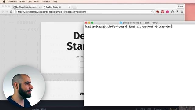The height and width of the screenshot is (110, 195).
Task: Click the folder icon in Terminal title bar
Action: coord(121,23)
